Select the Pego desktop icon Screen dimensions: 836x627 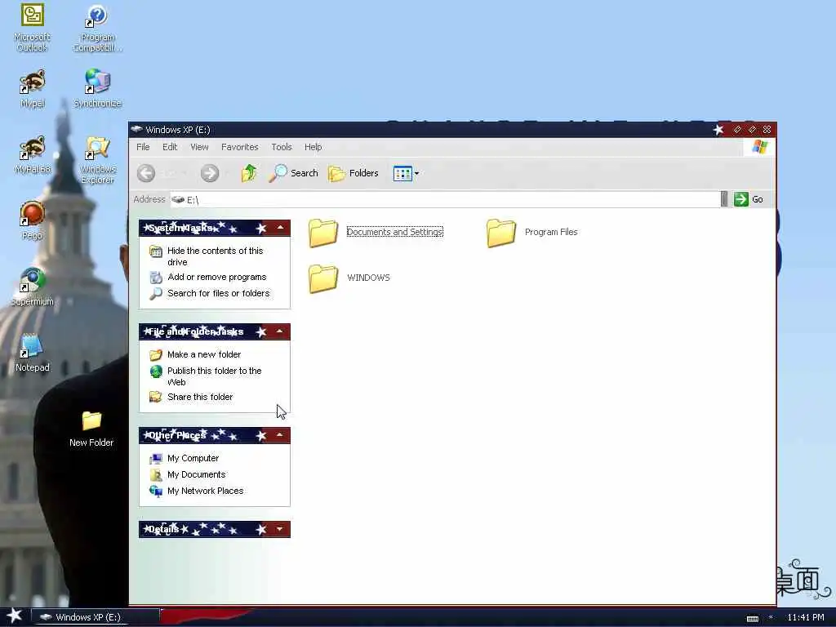[32, 220]
